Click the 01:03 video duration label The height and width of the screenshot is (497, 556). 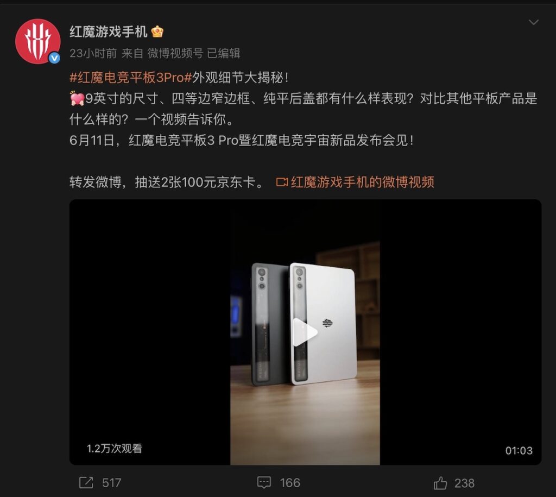(x=519, y=450)
